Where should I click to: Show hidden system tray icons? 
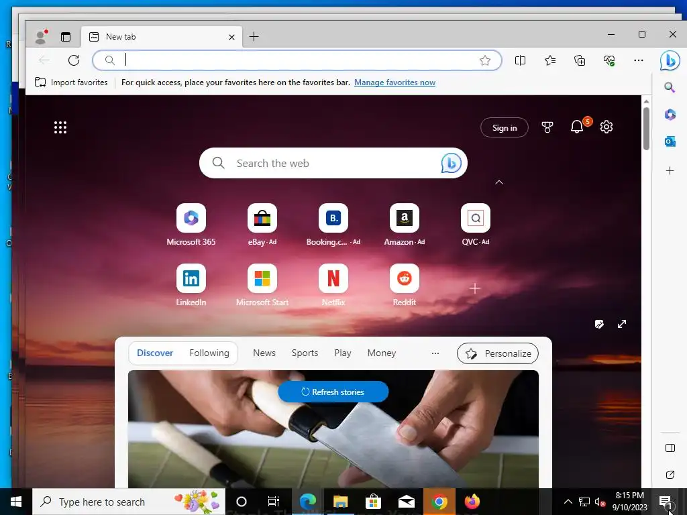(568, 502)
